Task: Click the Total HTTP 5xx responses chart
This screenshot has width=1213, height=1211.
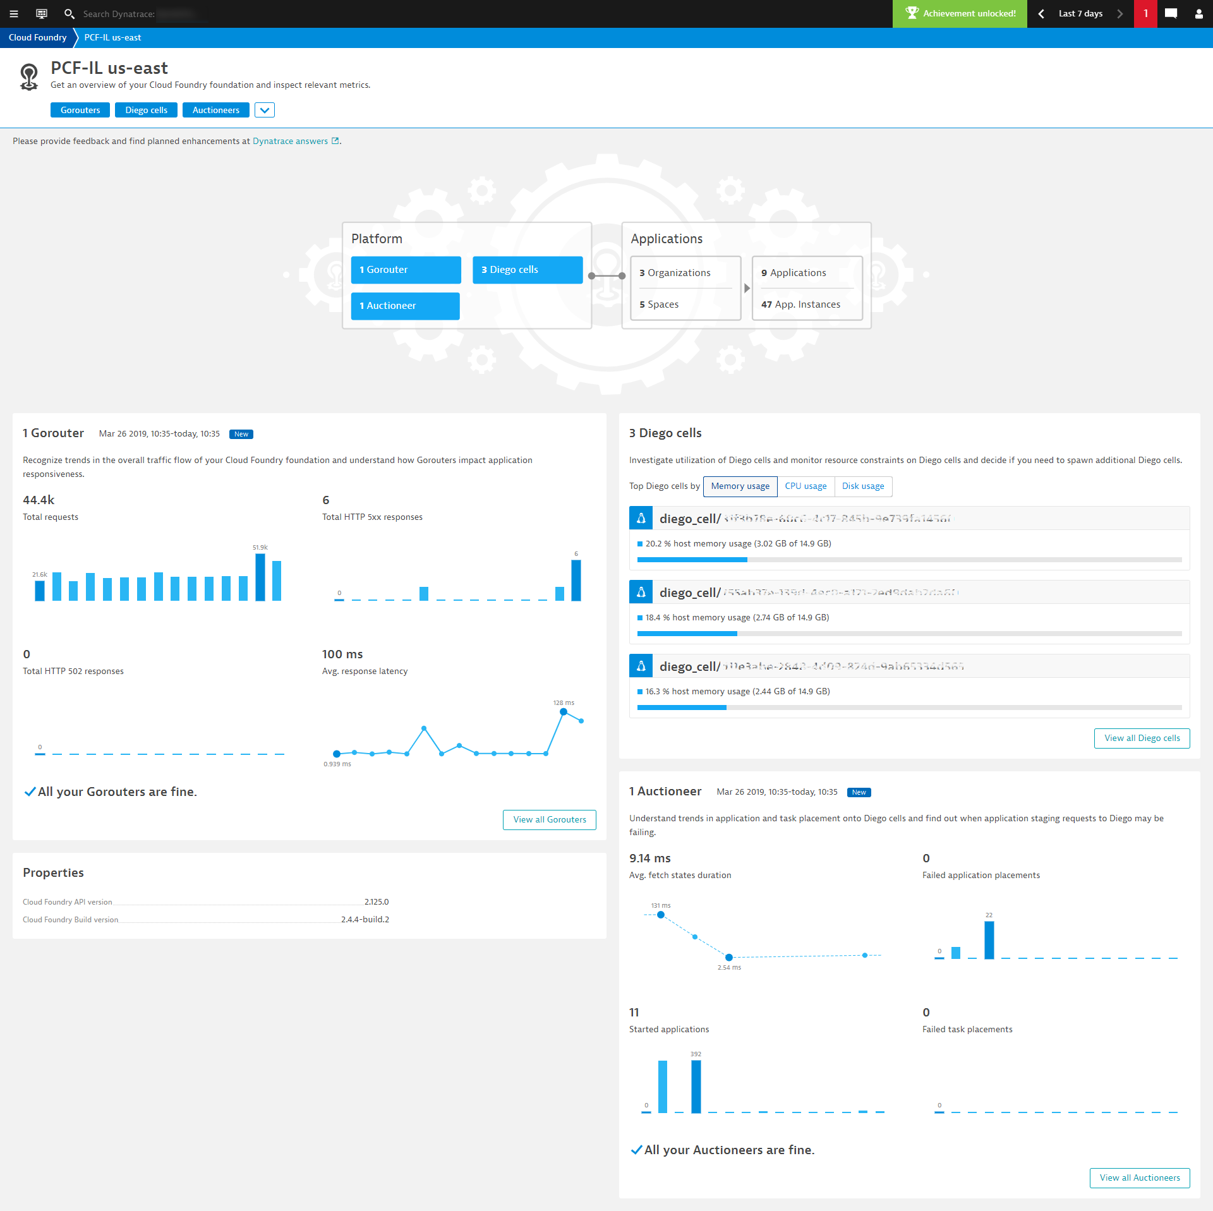Action: click(x=457, y=575)
